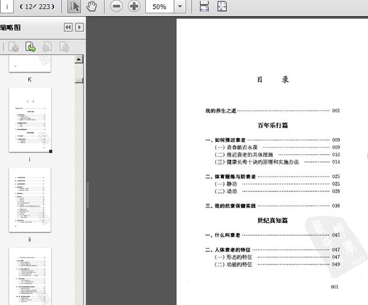368x305 pixels.
Task: Click section heading 百年乐行篇
Action: pyautogui.click(x=273, y=125)
